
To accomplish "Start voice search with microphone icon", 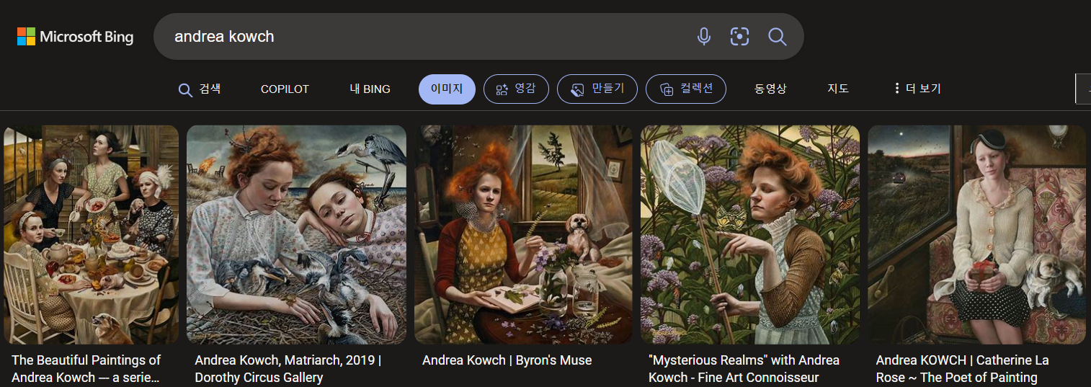I will (704, 37).
